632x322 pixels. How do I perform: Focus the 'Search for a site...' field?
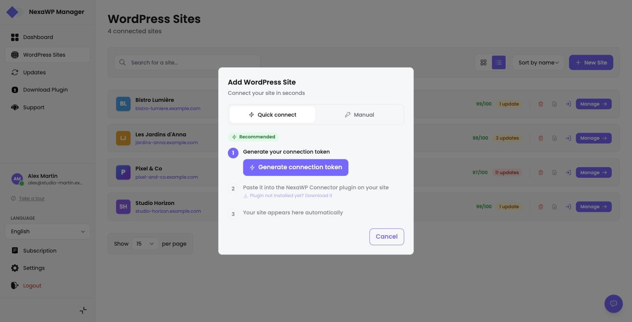pos(187,62)
